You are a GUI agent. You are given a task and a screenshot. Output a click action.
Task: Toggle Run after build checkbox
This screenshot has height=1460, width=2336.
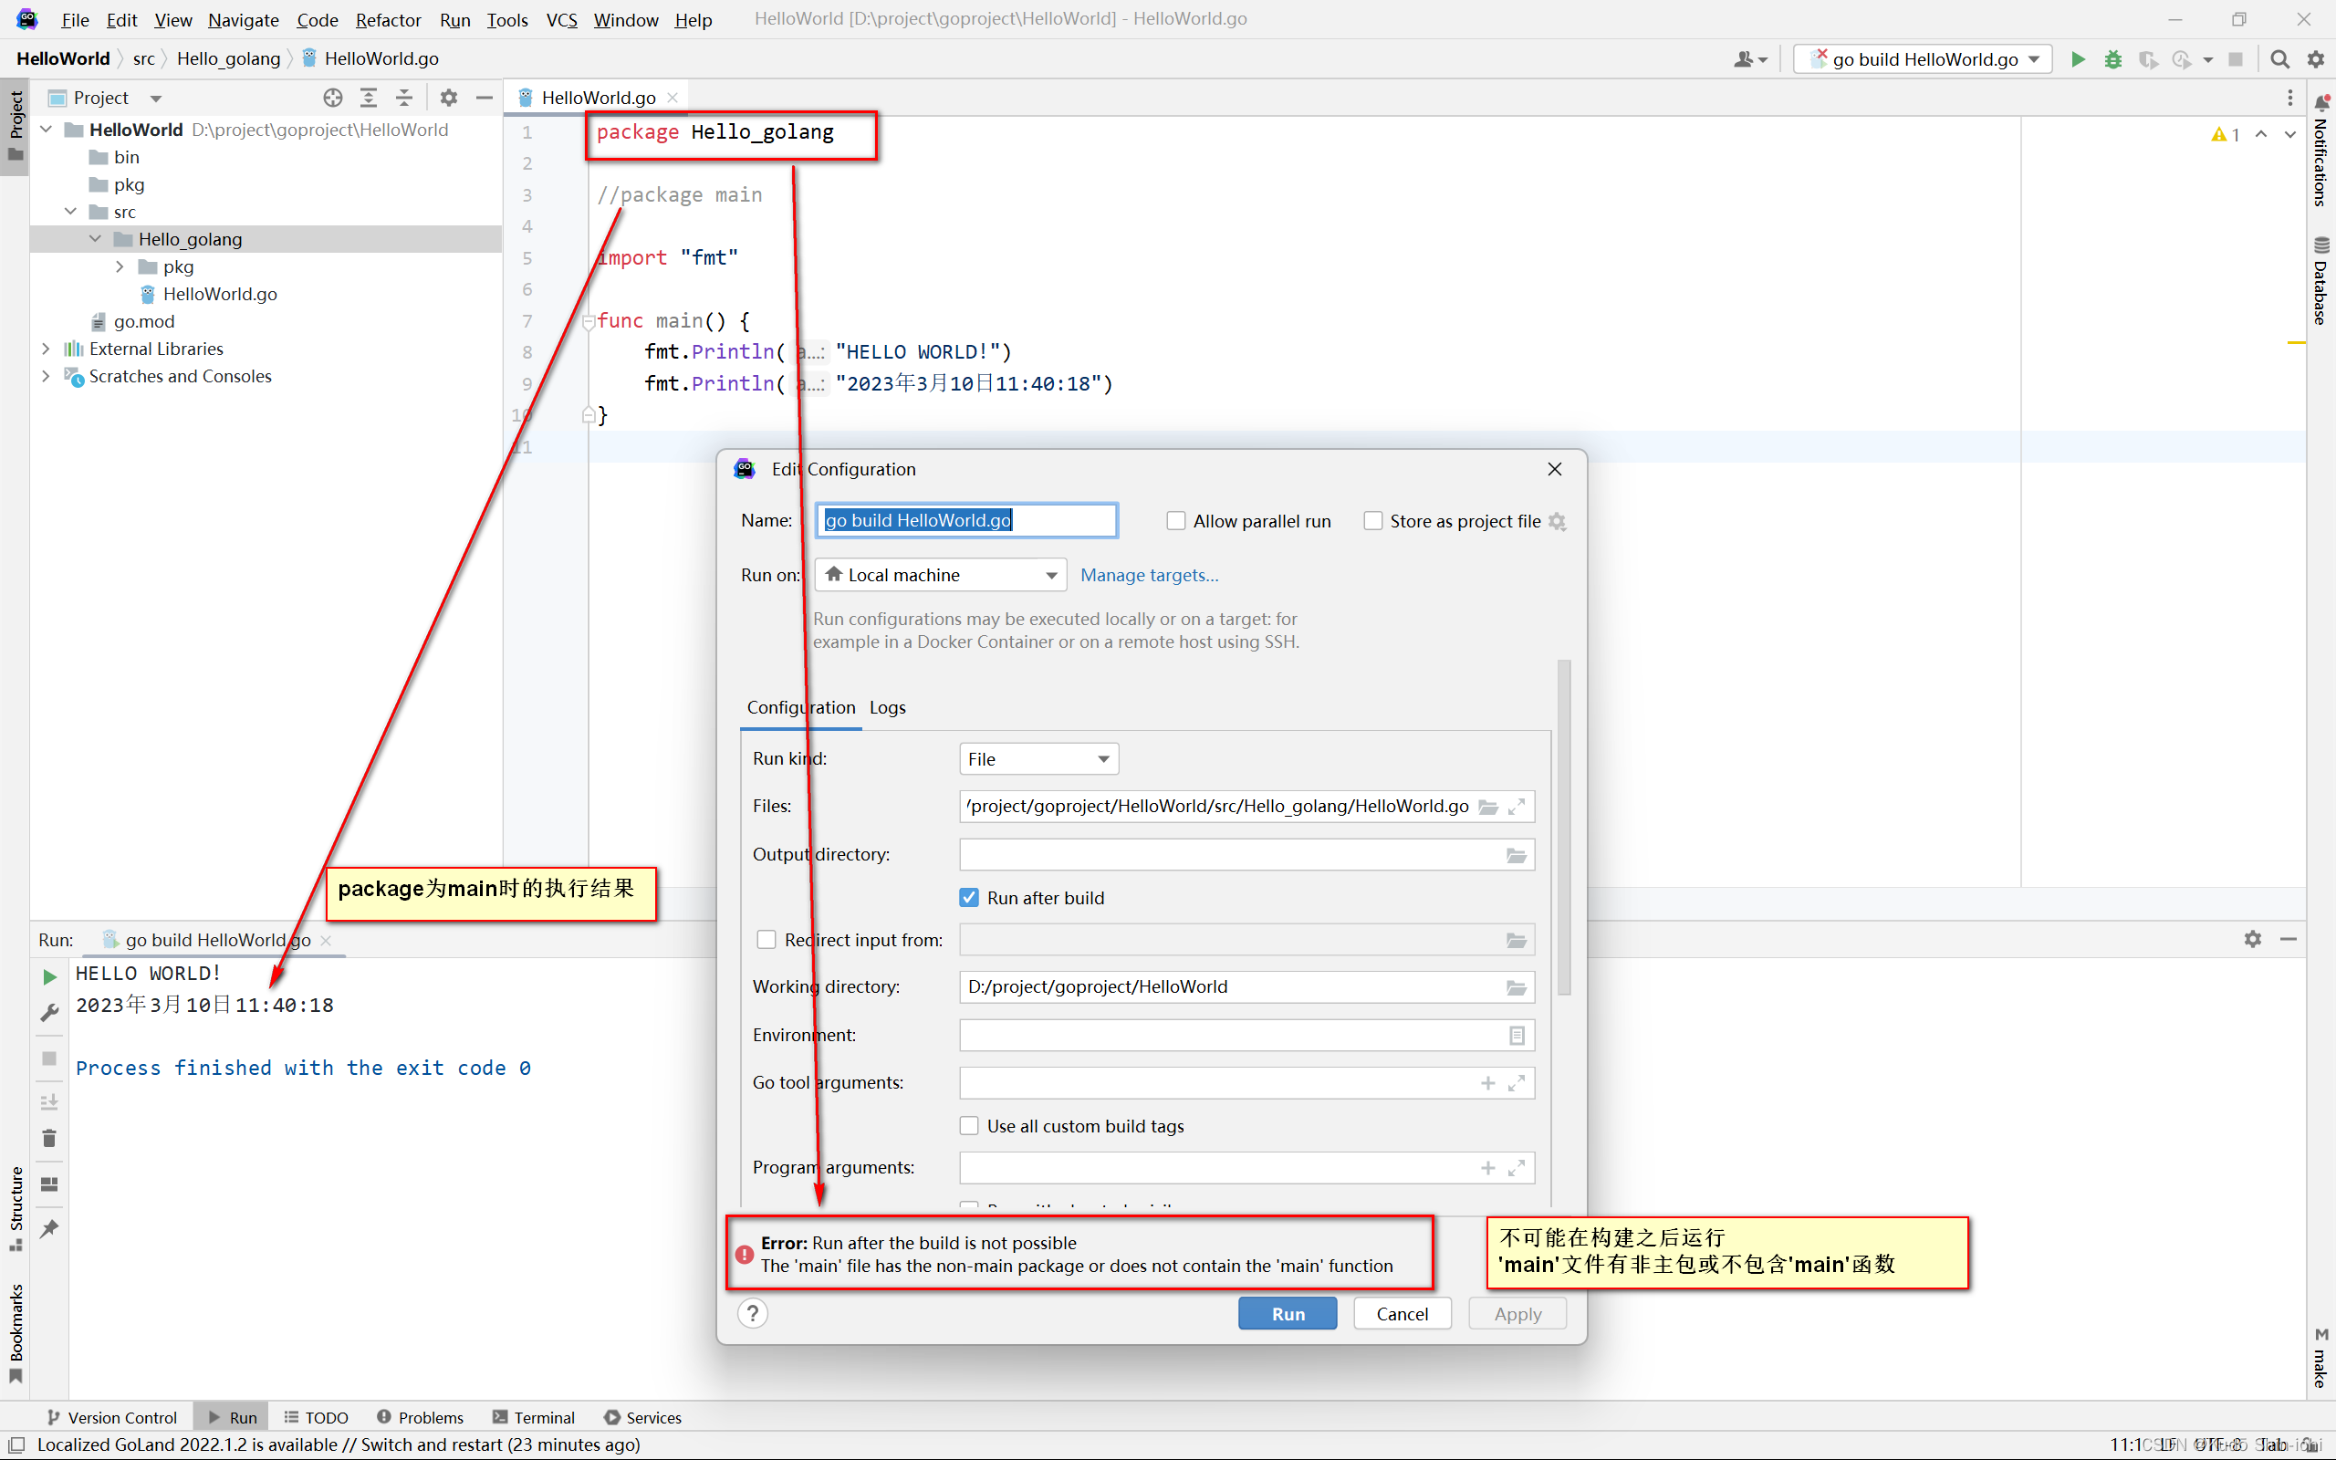[x=969, y=897]
